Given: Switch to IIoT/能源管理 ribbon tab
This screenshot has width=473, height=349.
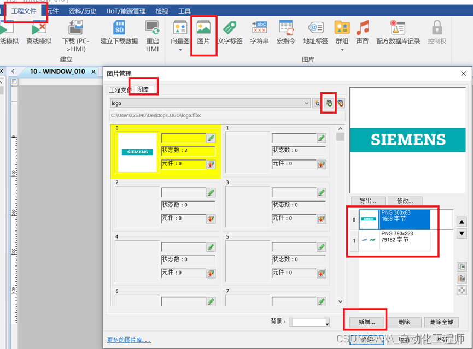Looking at the screenshot, I should [x=126, y=11].
